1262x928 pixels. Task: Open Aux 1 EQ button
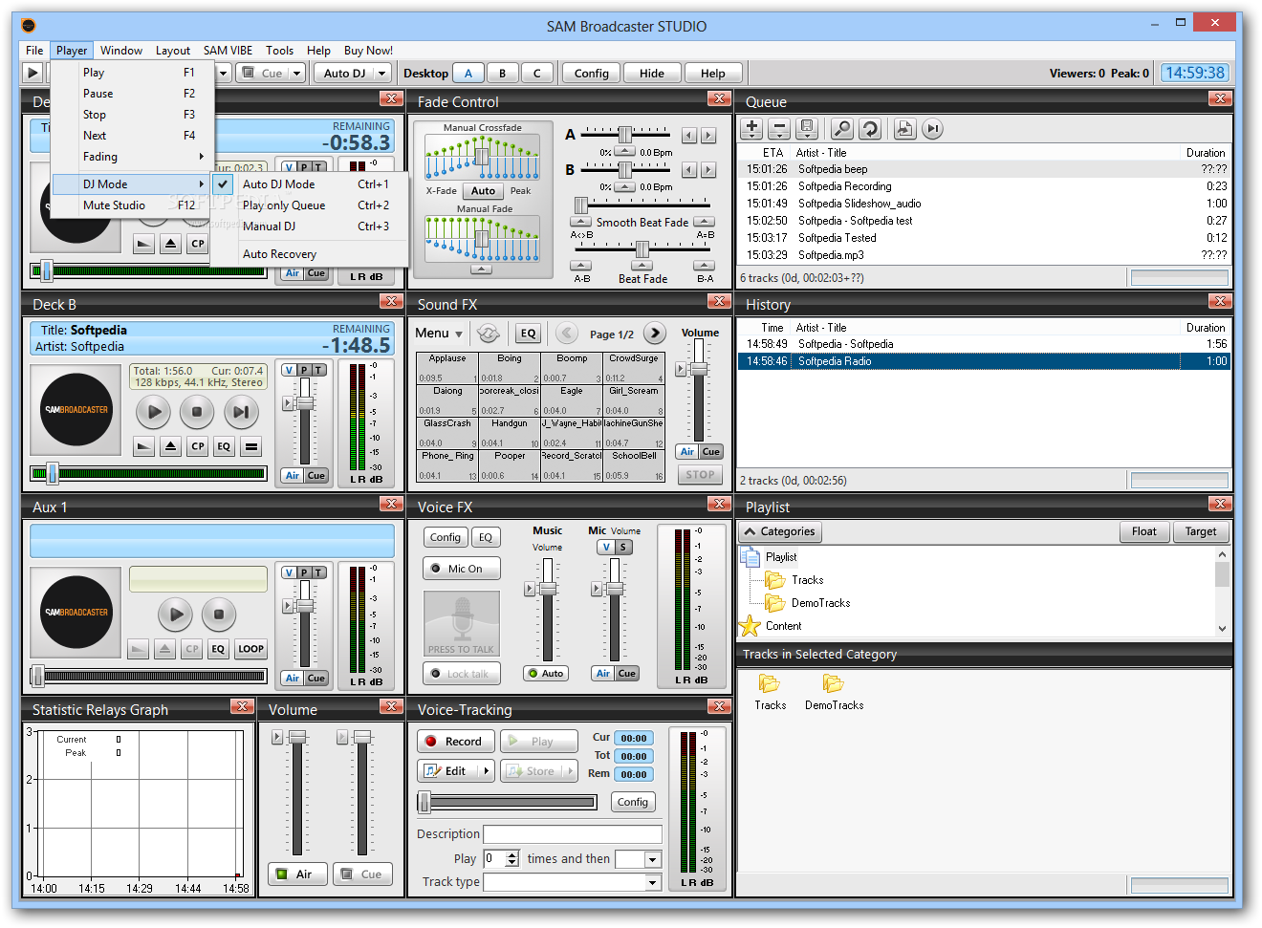(218, 649)
